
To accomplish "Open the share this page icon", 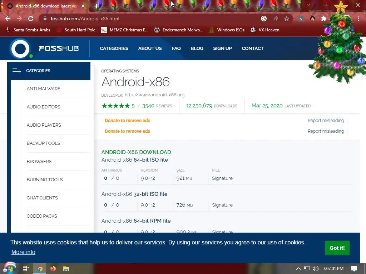I will (x=275, y=19).
